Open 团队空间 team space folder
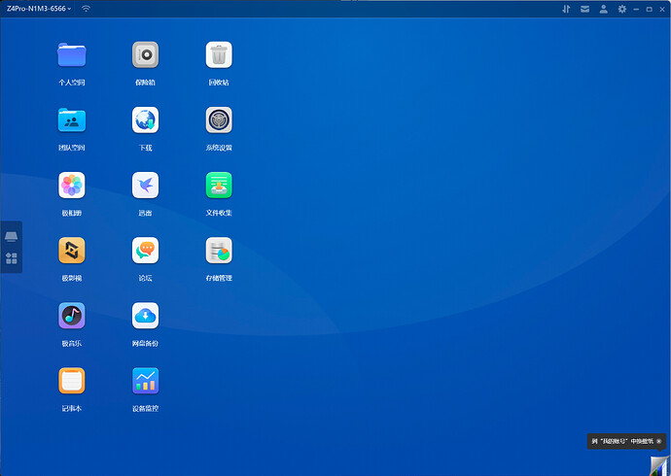This screenshot has height=476, width=671. (x=72, y=120)
